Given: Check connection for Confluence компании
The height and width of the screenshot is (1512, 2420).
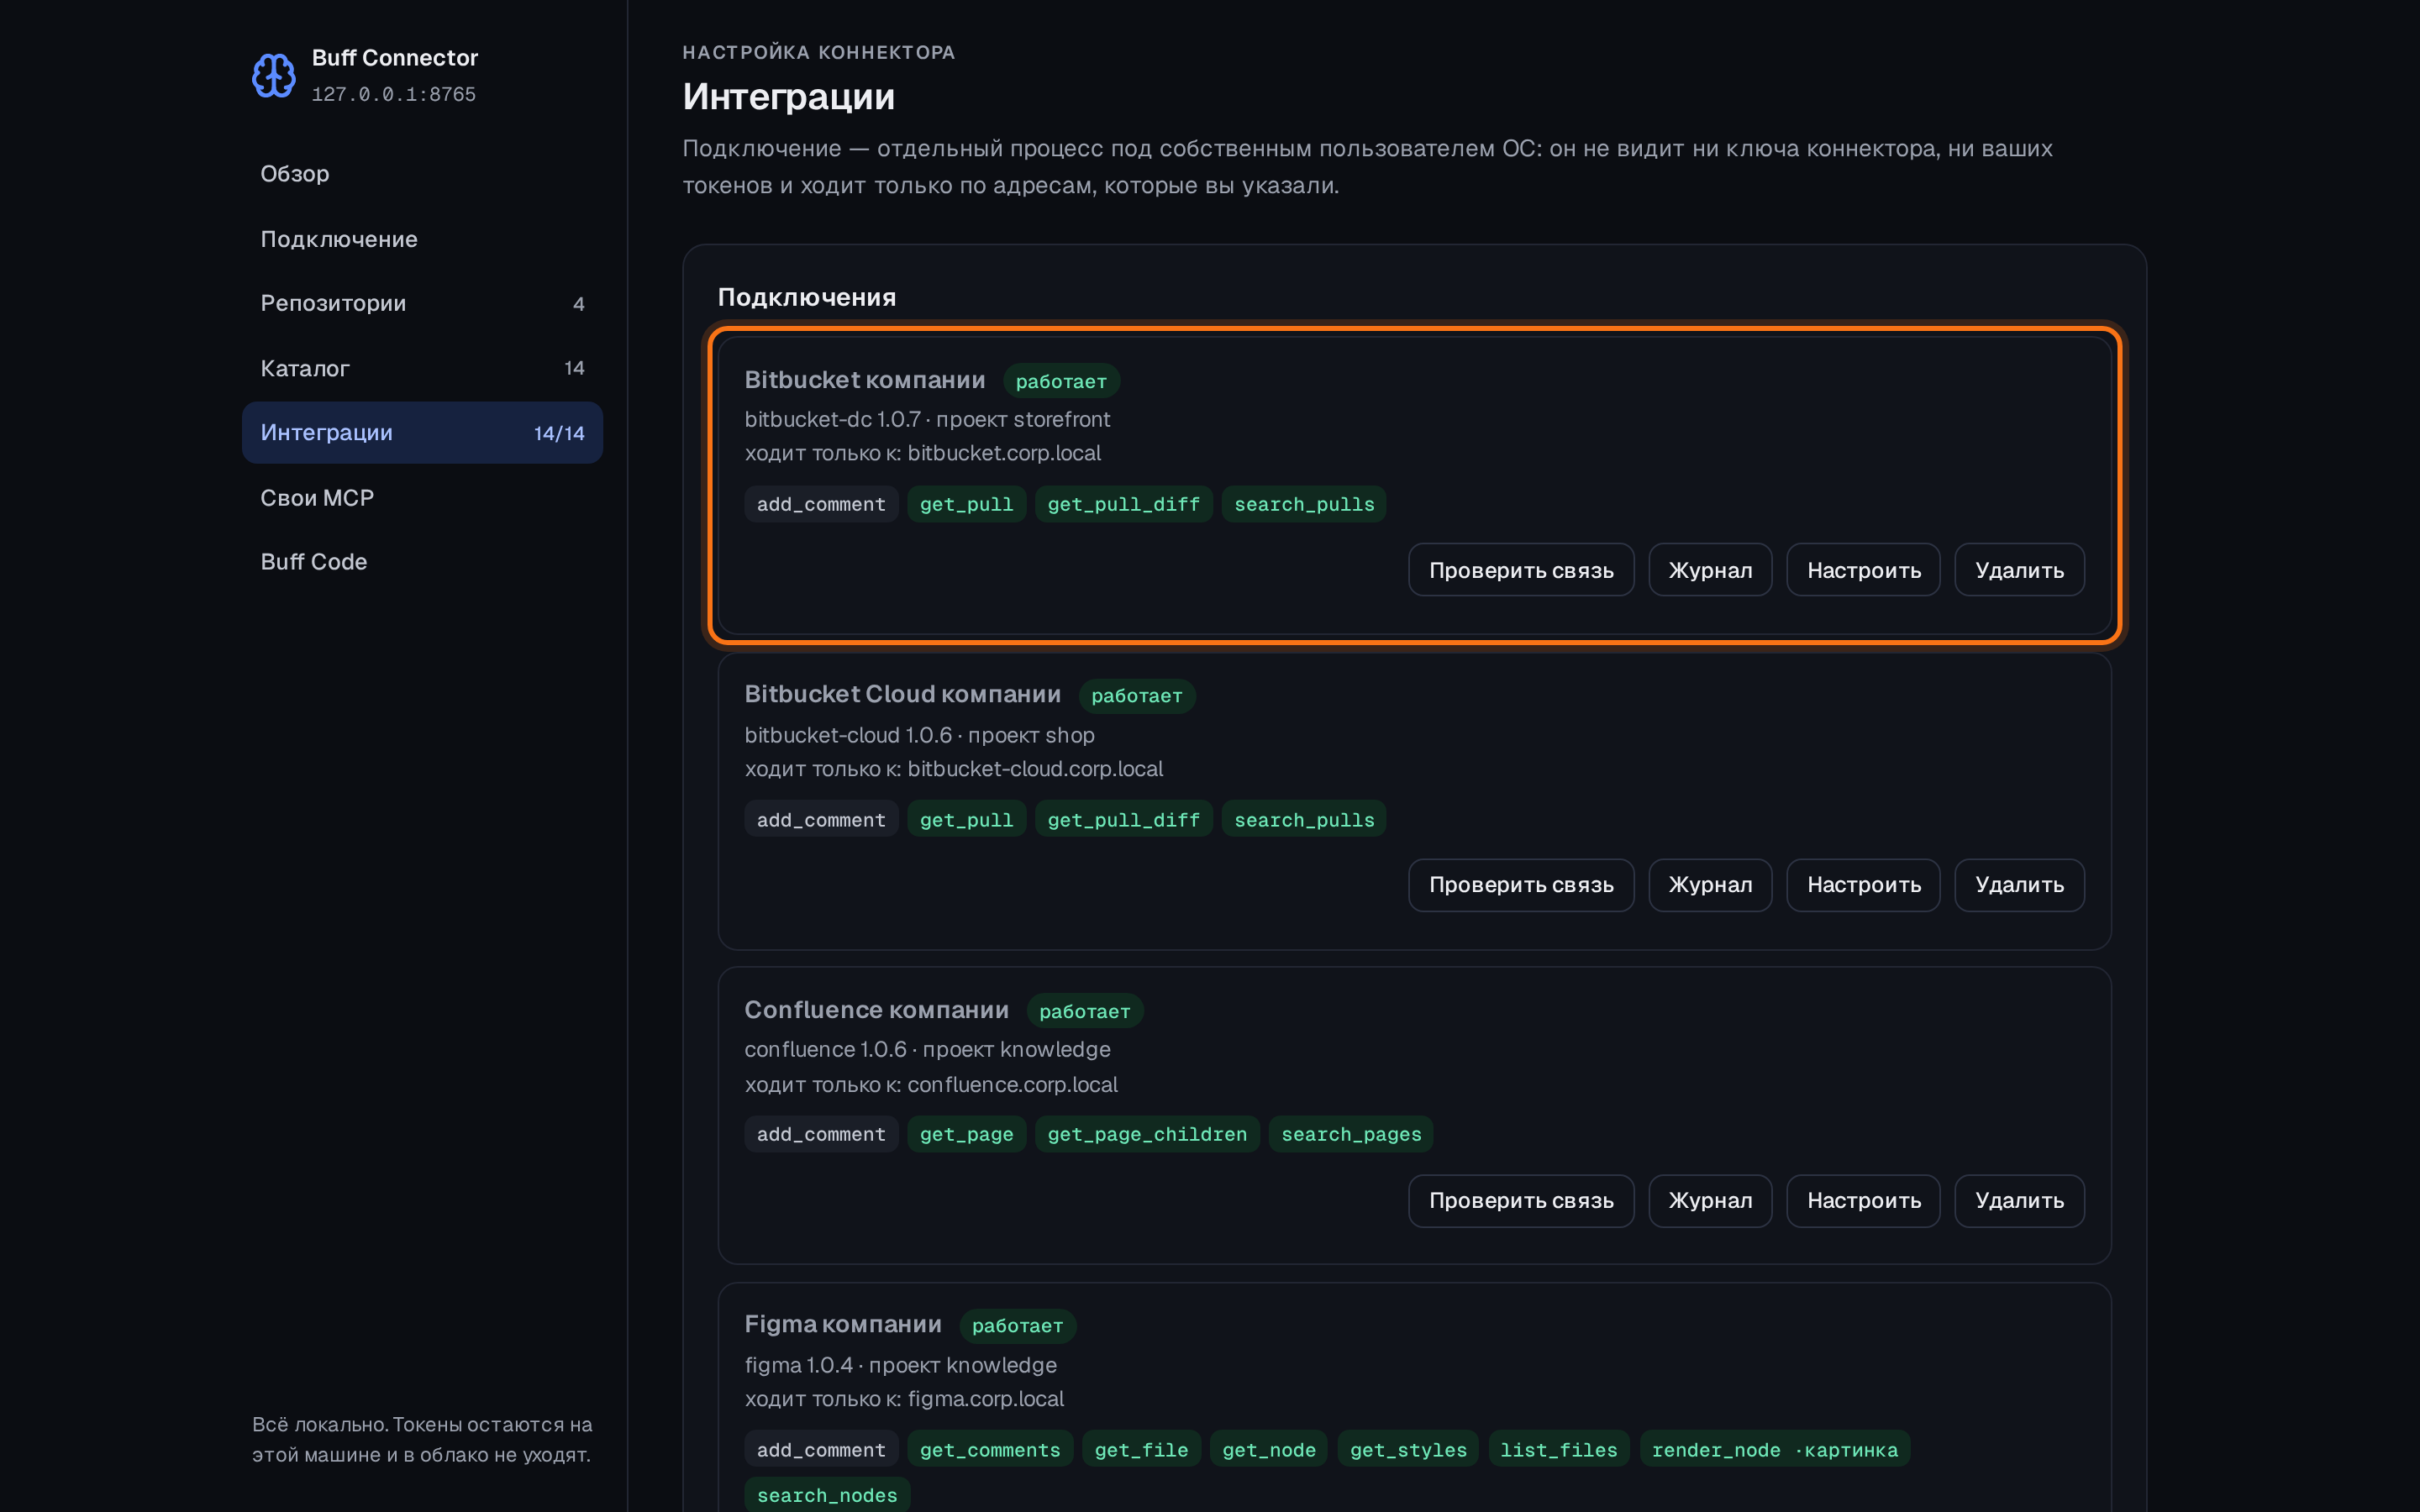Looking at the screenshot, I should [1521, 1201].
